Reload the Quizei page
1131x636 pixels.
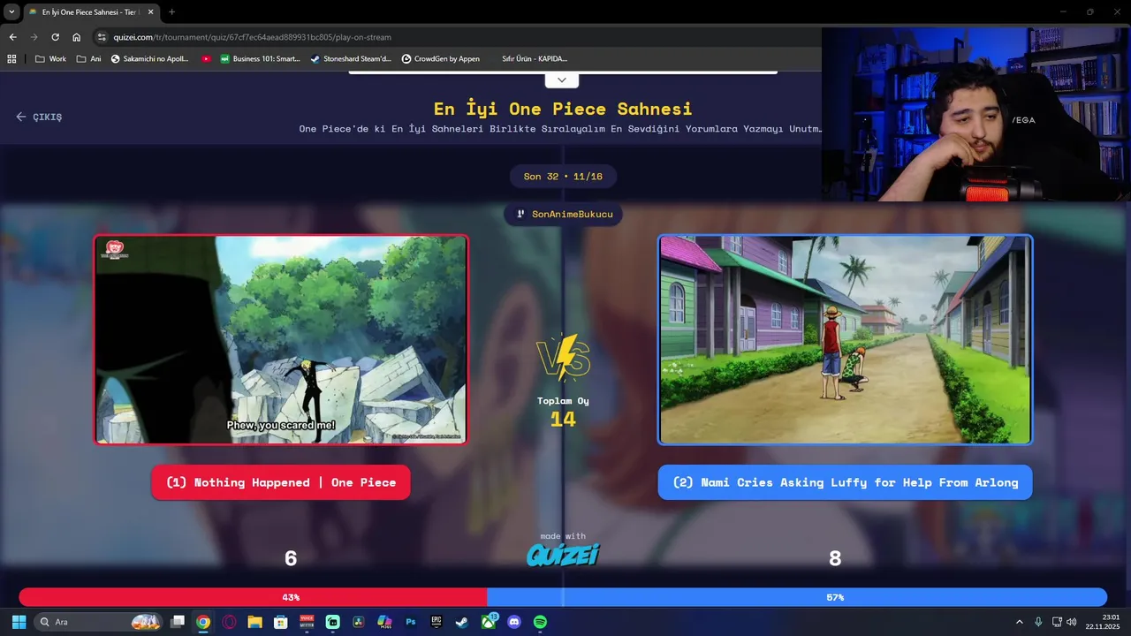click(55, 37)
